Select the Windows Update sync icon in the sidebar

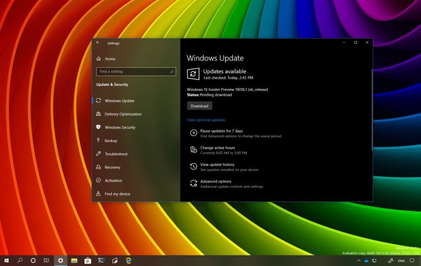point(98,101)
